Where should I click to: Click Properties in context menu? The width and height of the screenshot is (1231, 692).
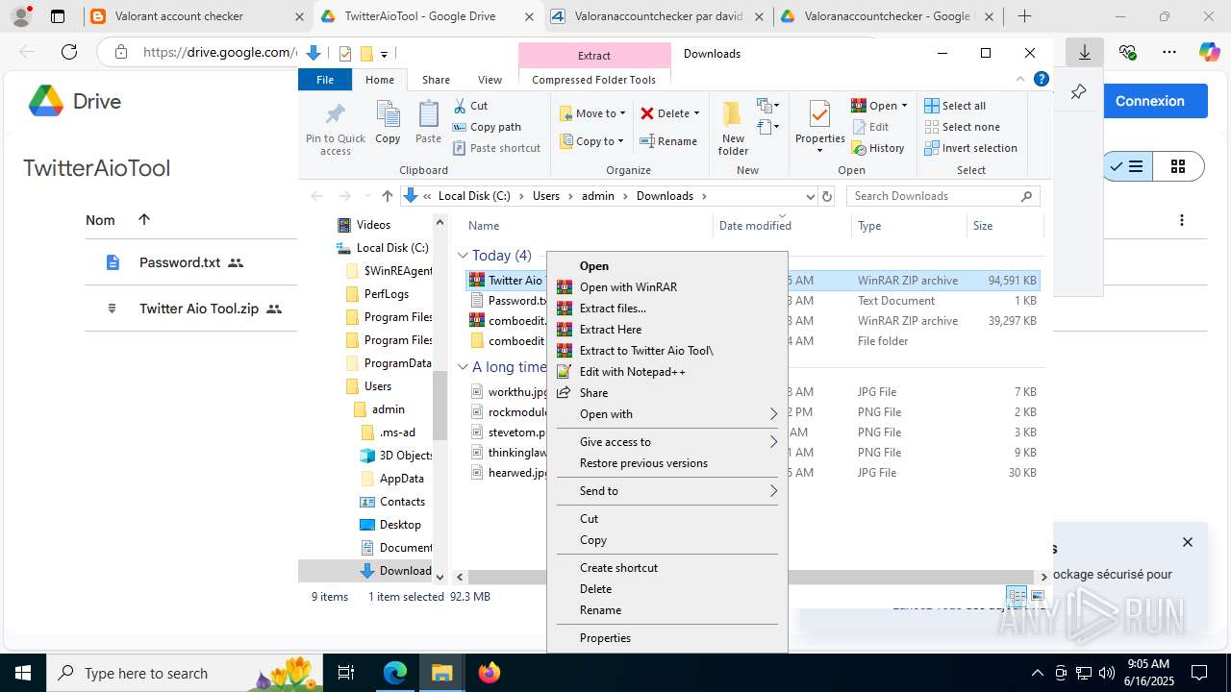[666, 638]
